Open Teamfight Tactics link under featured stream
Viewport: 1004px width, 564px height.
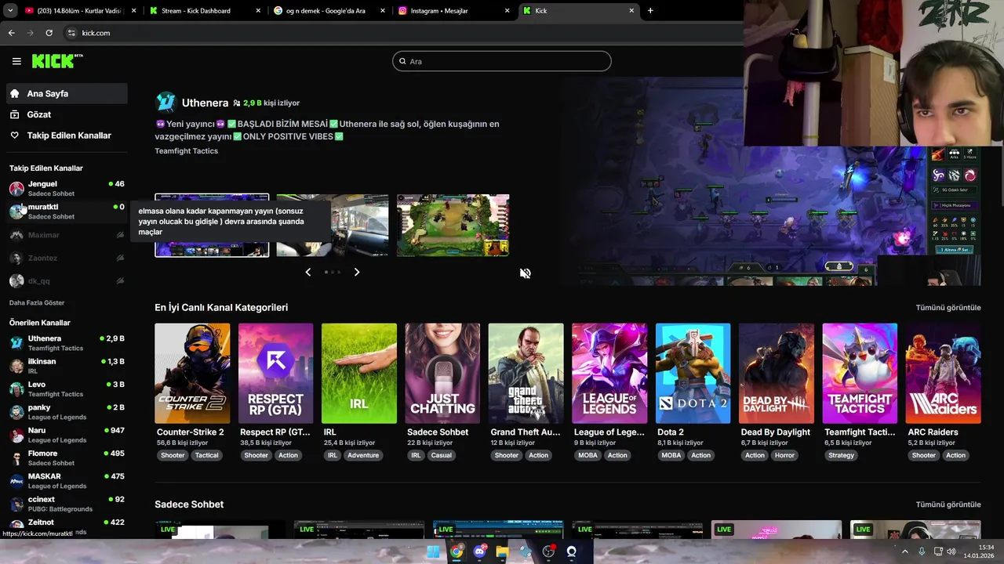pos(186,151)
